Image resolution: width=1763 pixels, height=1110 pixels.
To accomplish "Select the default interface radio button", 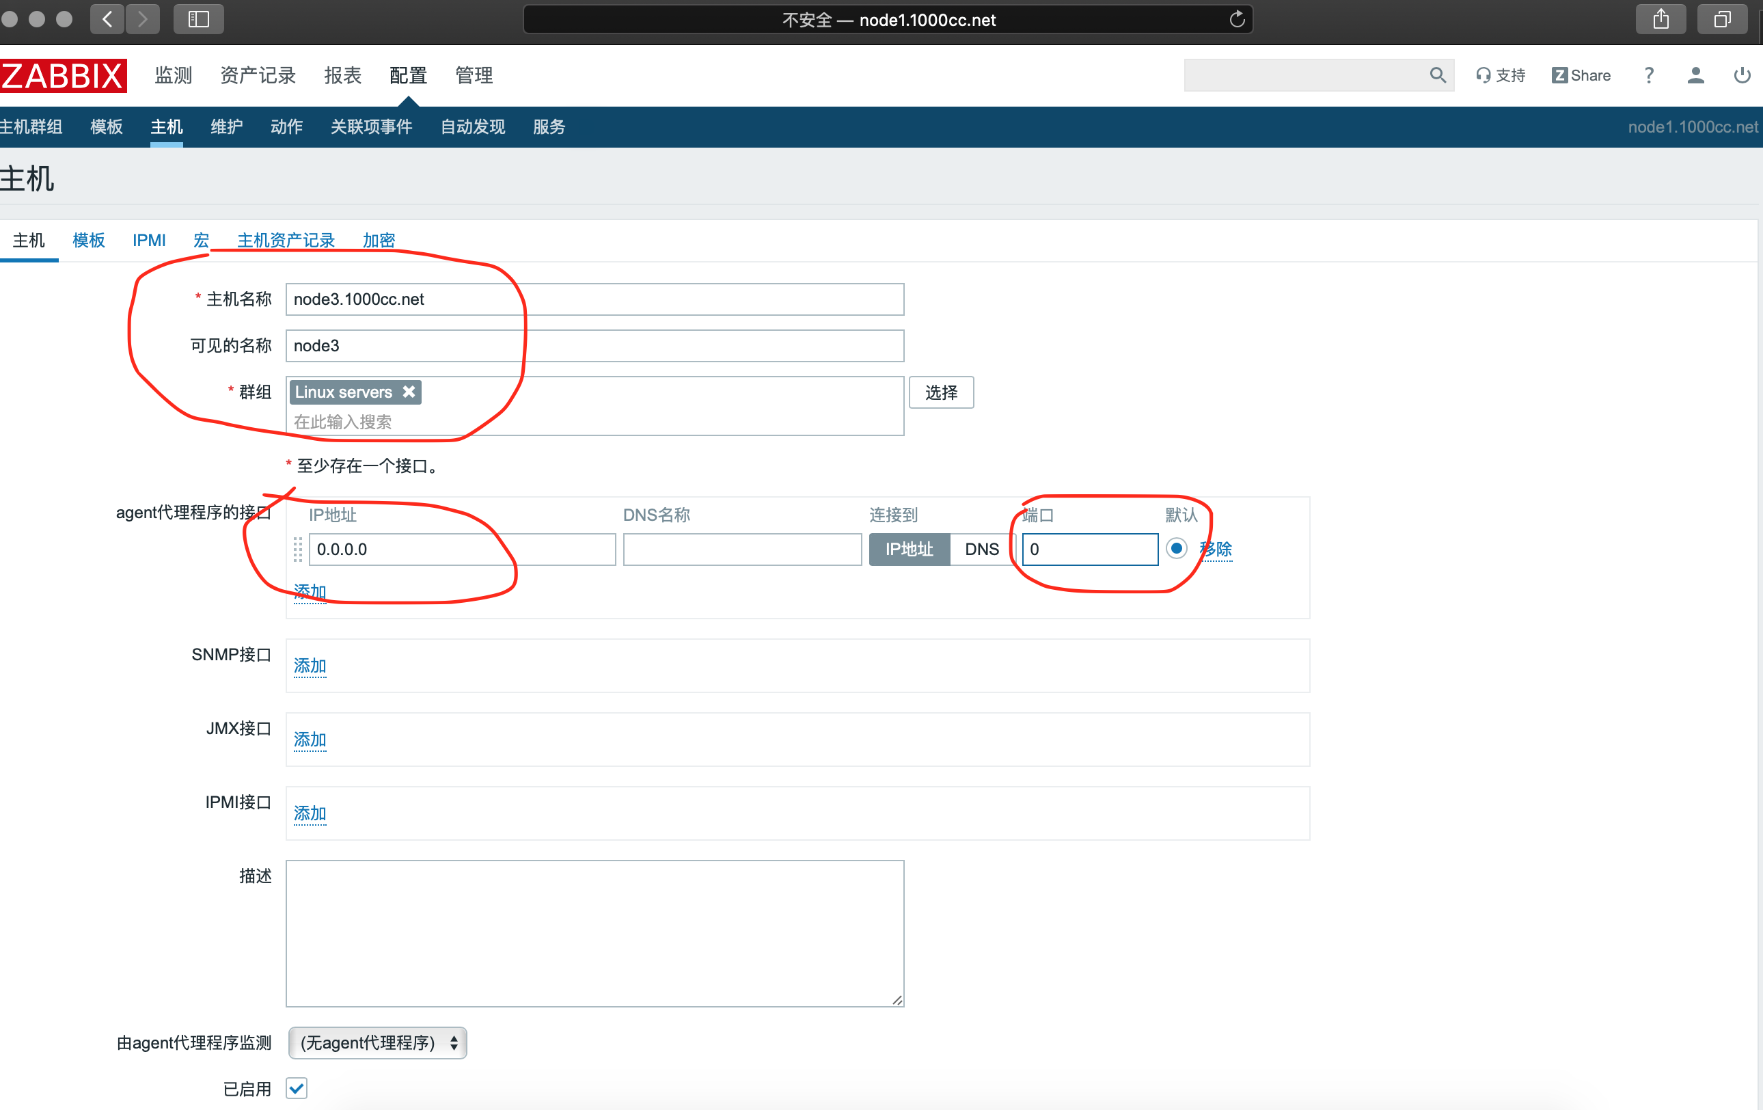I will [1176, 548].
